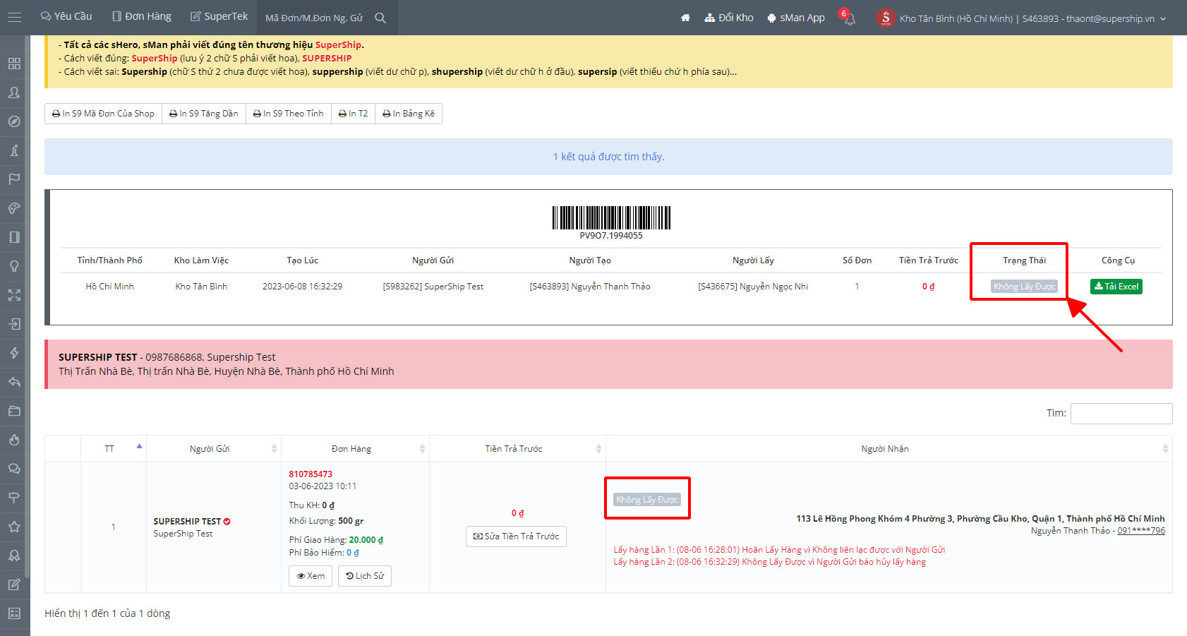Click sender [S983262] SuperShip Test
1187x636 pixels.
pos(433,287)
